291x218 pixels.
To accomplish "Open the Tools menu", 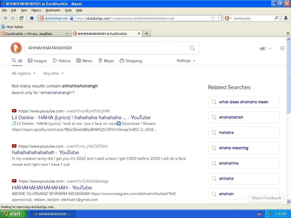I will pyautogui.click(x=68, y=10).
